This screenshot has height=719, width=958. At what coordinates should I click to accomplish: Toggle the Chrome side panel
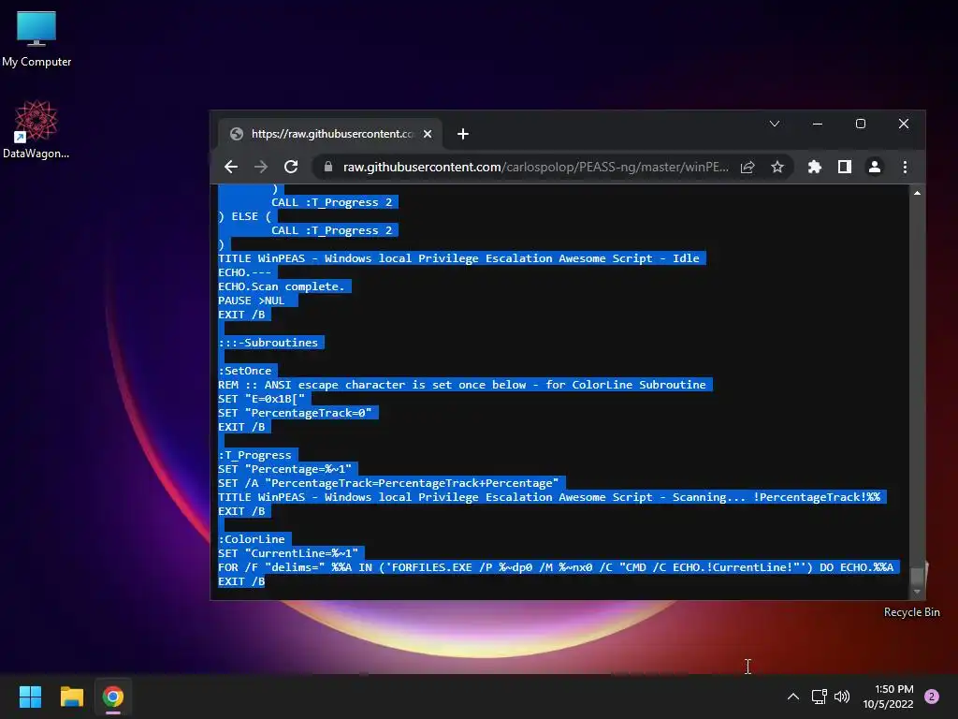(x=845, y=167)
